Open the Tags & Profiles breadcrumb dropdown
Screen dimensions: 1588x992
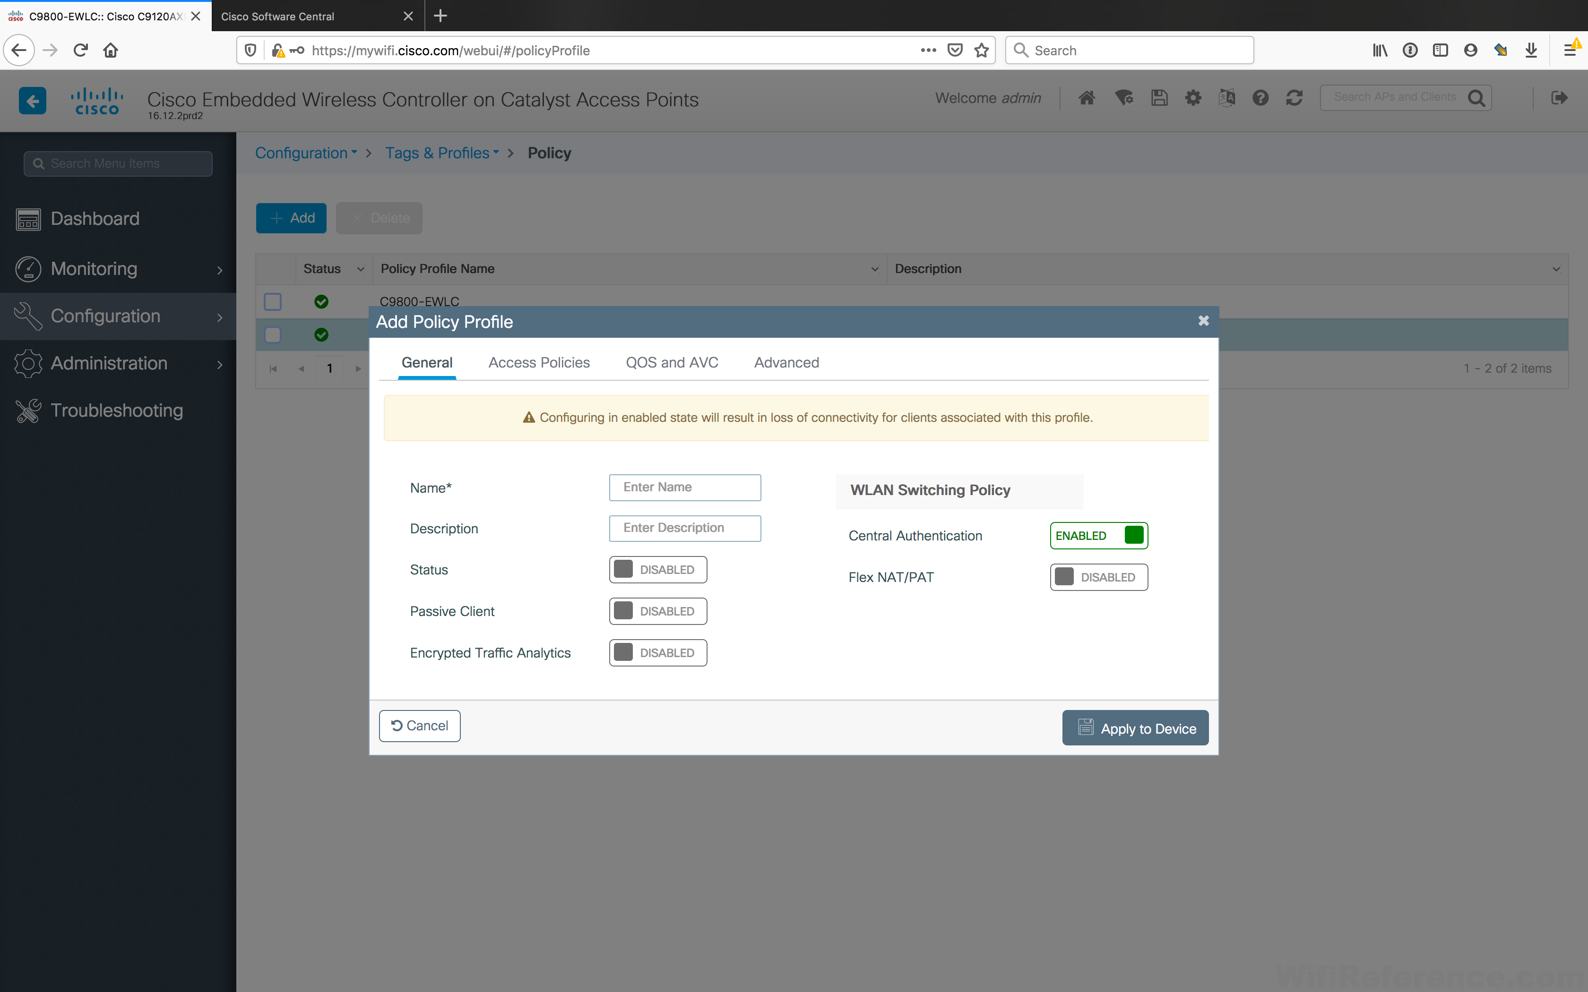point(442,153)
